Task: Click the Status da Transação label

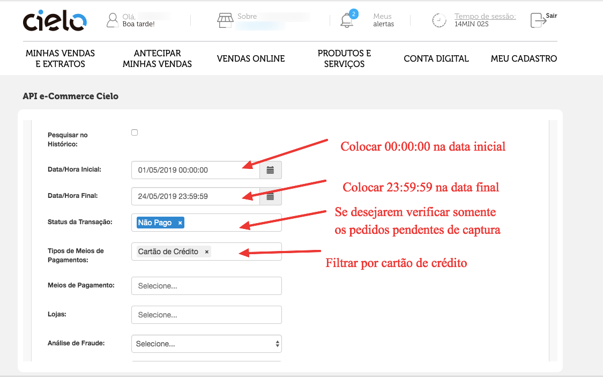Action: (x=80, y=222)
